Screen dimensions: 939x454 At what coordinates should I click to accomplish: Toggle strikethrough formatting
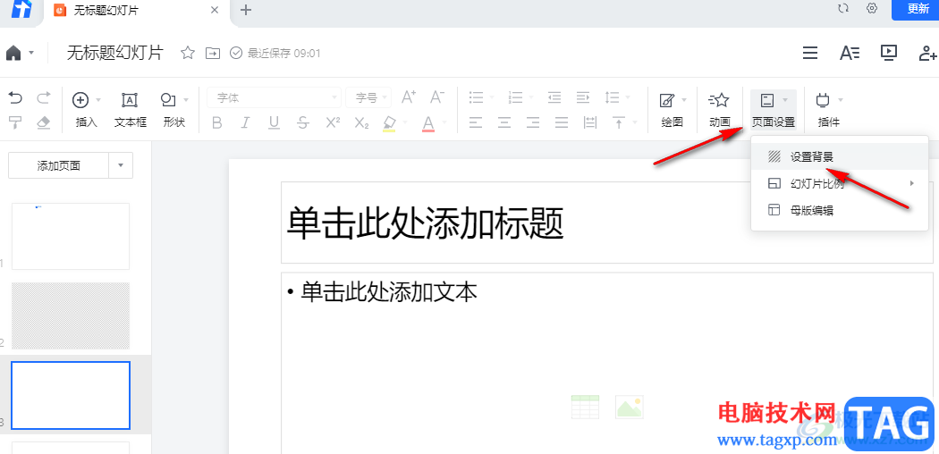303,123
